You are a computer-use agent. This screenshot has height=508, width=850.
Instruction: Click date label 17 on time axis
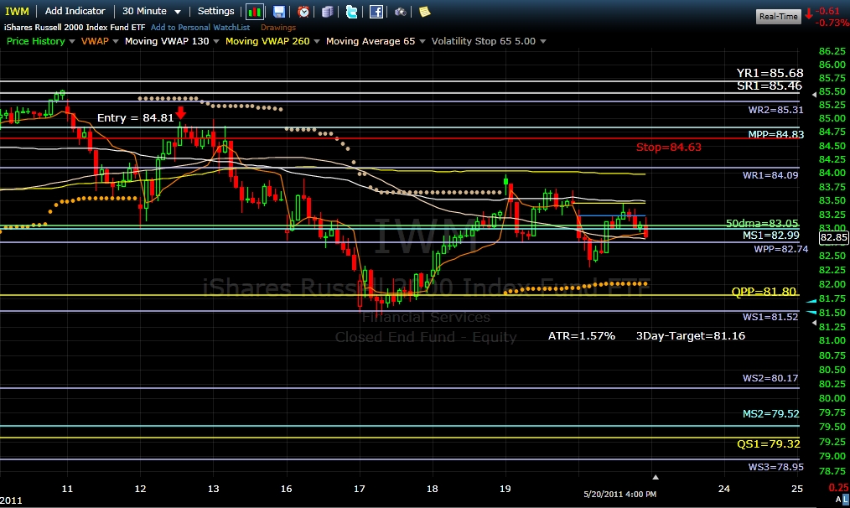[x=360, y=489]
